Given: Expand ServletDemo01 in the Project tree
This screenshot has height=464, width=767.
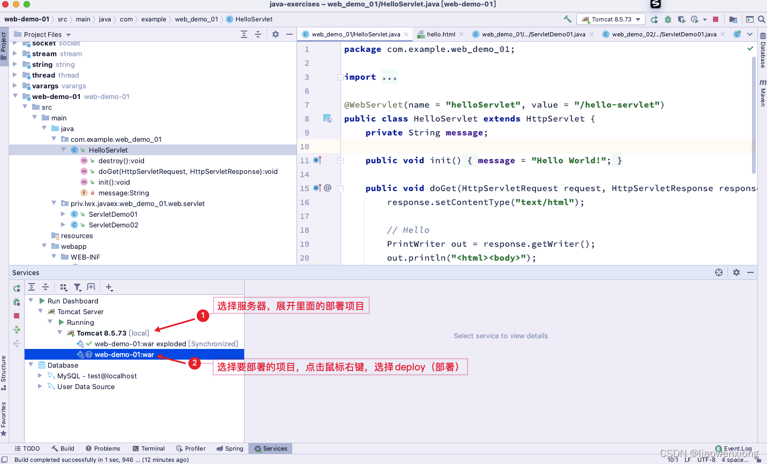Looking at the screenshot, I should pos(63,214).
